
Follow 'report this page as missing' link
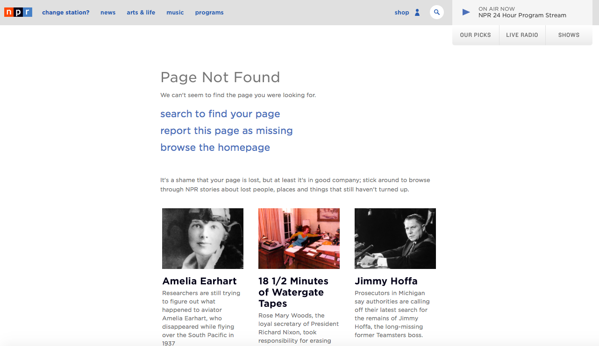227,131
